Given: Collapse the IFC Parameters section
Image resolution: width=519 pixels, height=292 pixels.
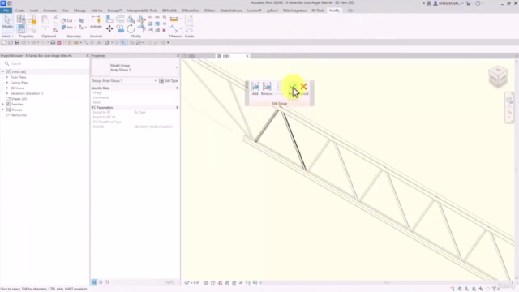Looking at the screenshot, I should click(177, 108).
